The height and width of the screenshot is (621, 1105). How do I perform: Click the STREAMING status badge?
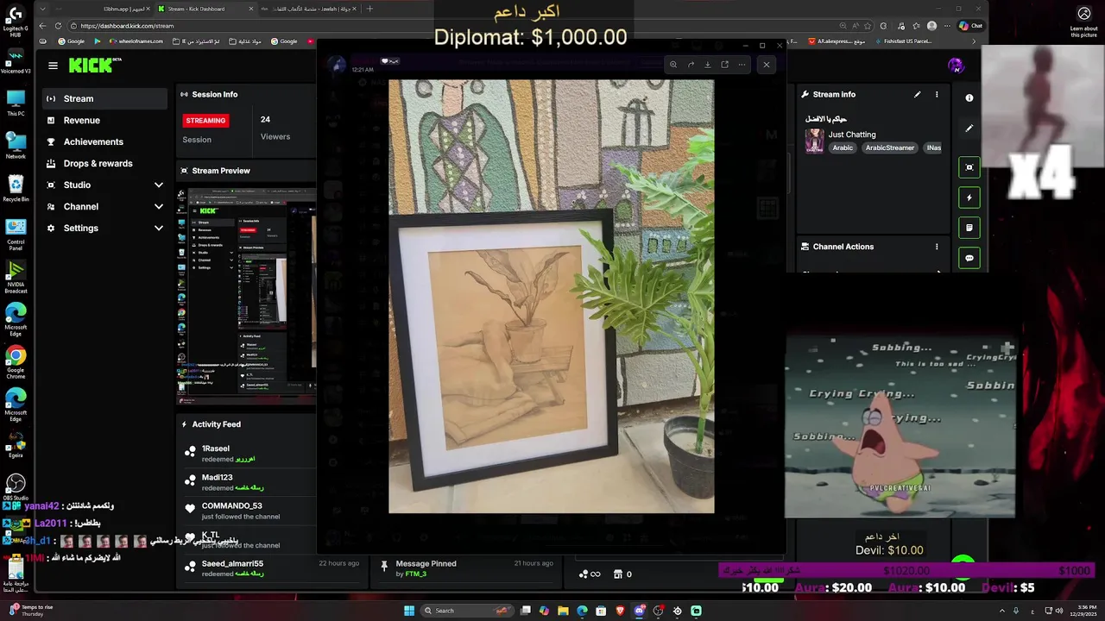pyautogui.click(x=205, y=121)
